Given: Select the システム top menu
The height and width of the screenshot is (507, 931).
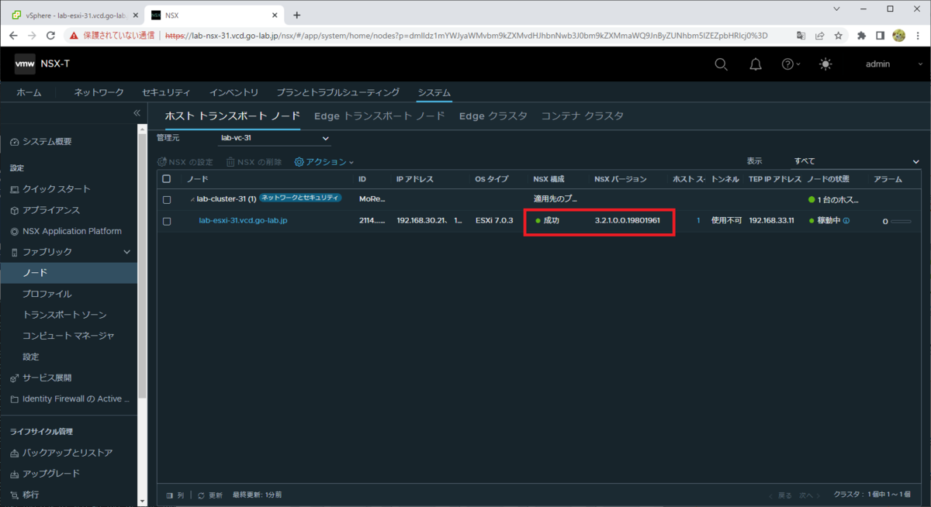Looking at the screenshot, I should tap(434, 93).
